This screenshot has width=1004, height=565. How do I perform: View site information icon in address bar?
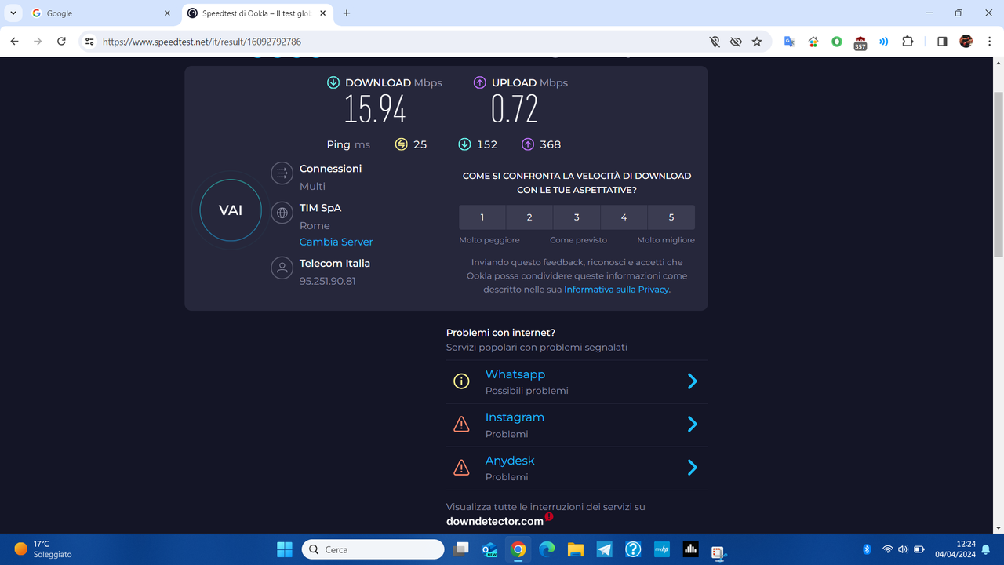(89, 42)
